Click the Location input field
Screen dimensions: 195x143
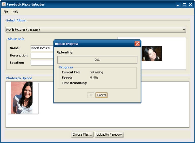[42, 63]
